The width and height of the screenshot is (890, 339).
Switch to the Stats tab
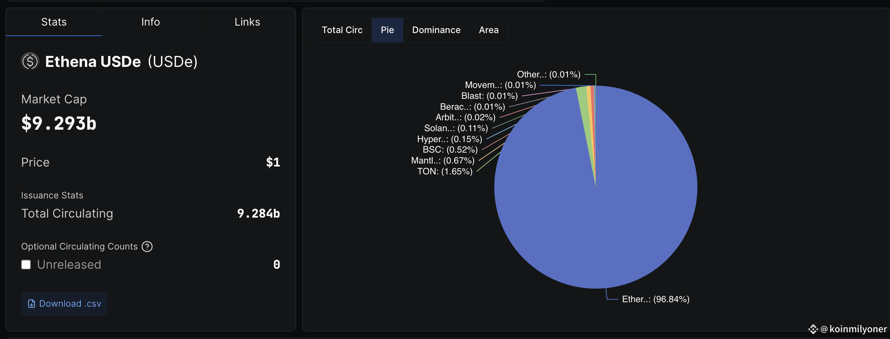pos(54,22)
